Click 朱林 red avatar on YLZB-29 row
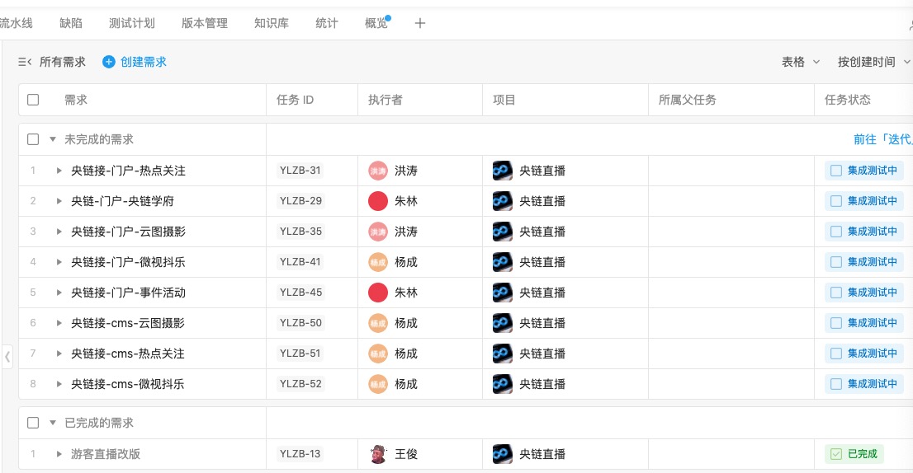 [x=377, y=201]
